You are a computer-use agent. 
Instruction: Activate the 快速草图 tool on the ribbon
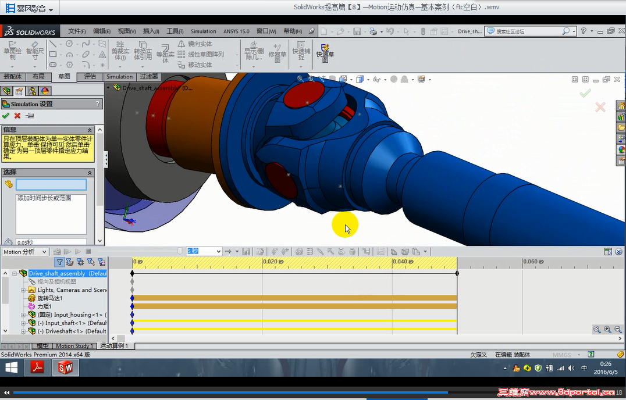pos(325,53)
